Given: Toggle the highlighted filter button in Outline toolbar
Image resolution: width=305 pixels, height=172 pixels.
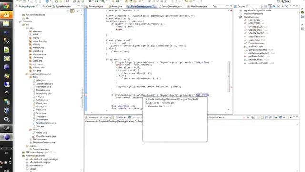Looking at the screenshot, I should [x=270, y=6].
